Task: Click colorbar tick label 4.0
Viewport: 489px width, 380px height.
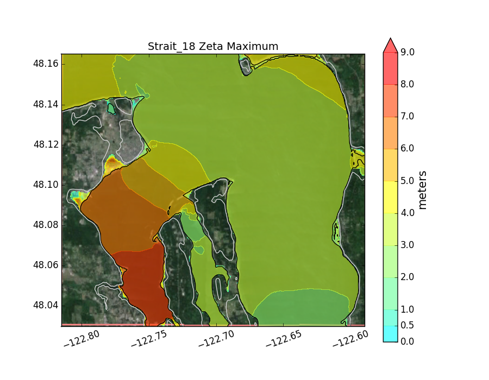Action: (x=407, y=213)
